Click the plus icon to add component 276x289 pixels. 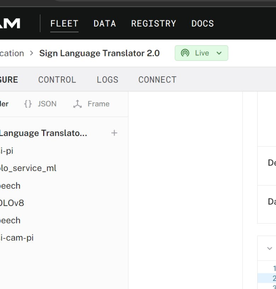(x=114, y=133)
